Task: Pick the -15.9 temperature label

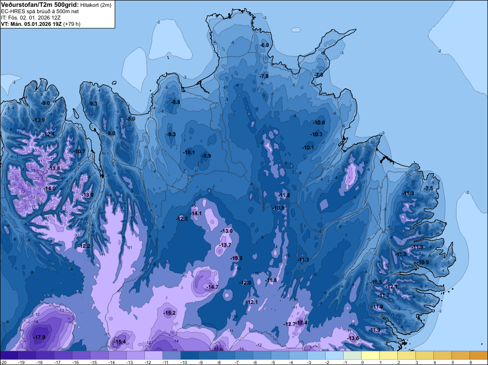Action: (237, 258)
